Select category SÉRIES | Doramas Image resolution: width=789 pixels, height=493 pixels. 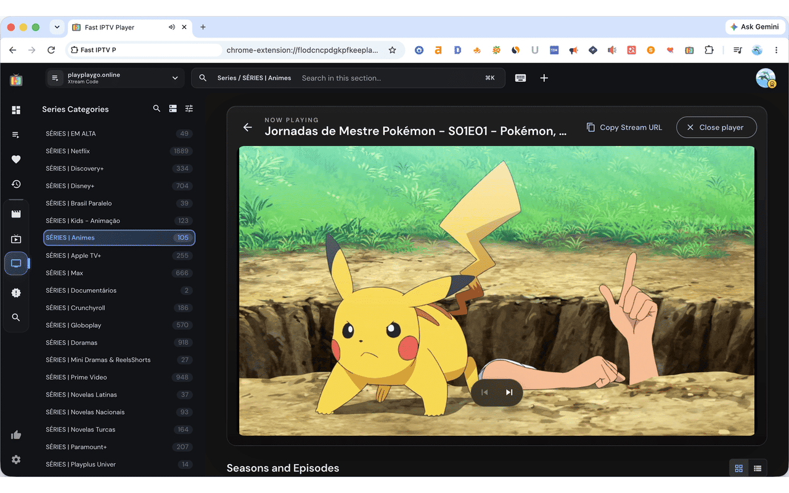click(119, 343)
